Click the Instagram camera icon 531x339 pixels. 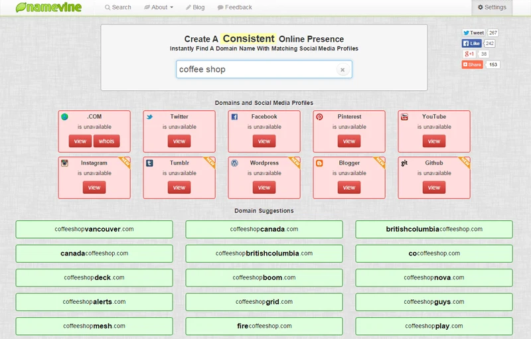64,163
